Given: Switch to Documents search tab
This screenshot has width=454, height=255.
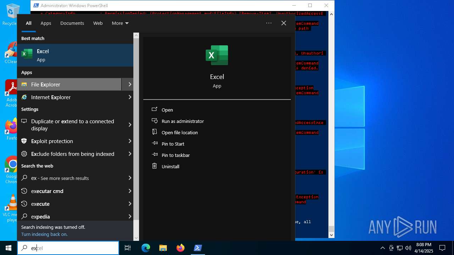Looking at the screenshot, I should pyautogui.click(x=72, y=23).
